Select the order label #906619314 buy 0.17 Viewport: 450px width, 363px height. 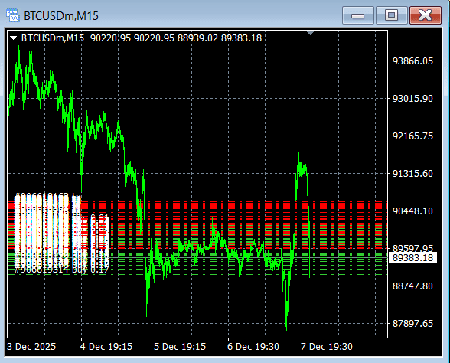coord(62,270)
